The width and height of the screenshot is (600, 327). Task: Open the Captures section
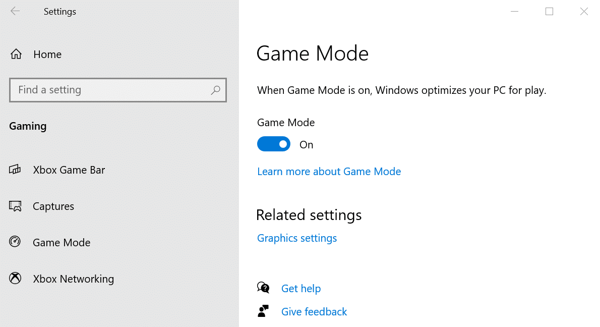coord(53,206)
